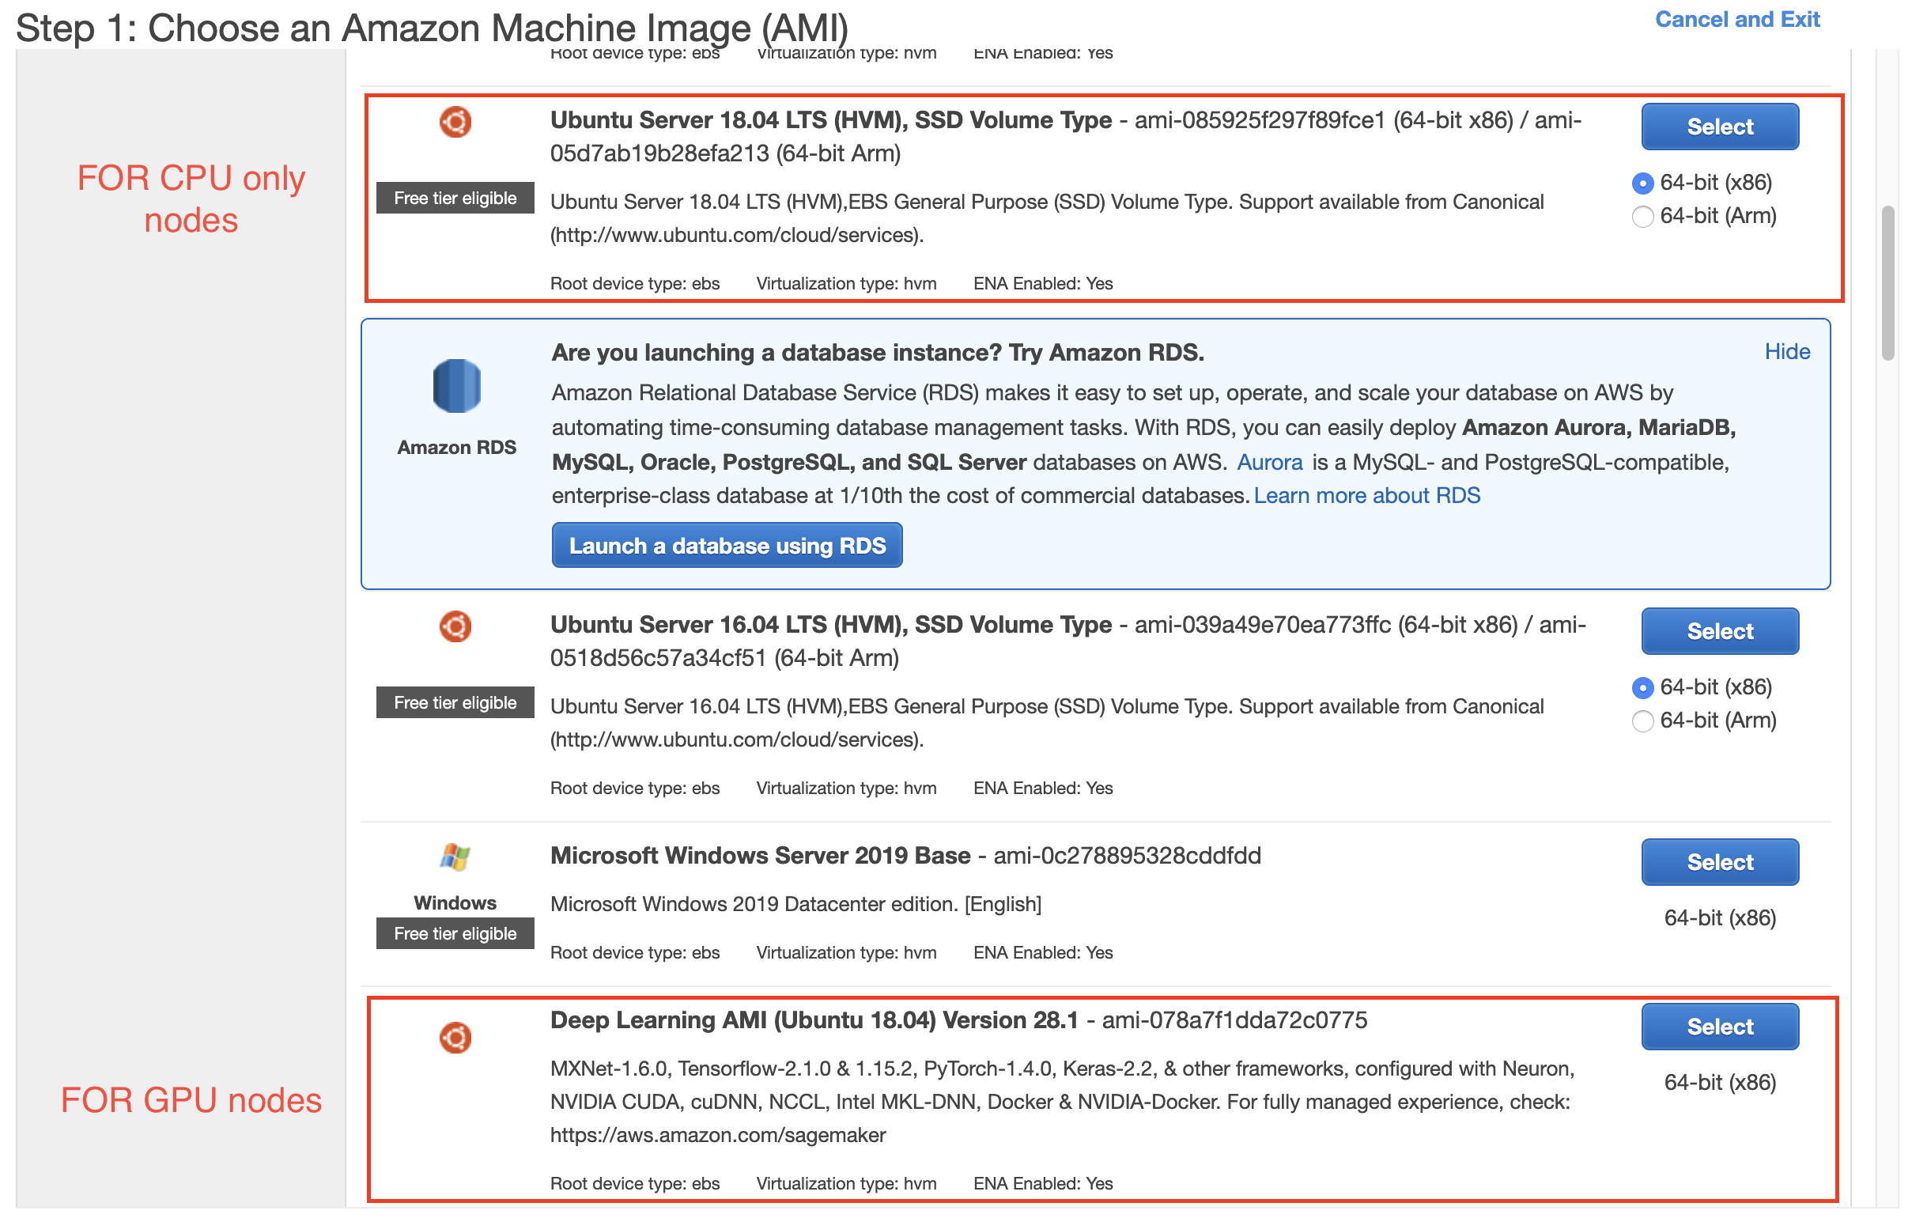Click Free tier eligible badge under Windows
1912x1218 pixels.
[x=455, y=934]
